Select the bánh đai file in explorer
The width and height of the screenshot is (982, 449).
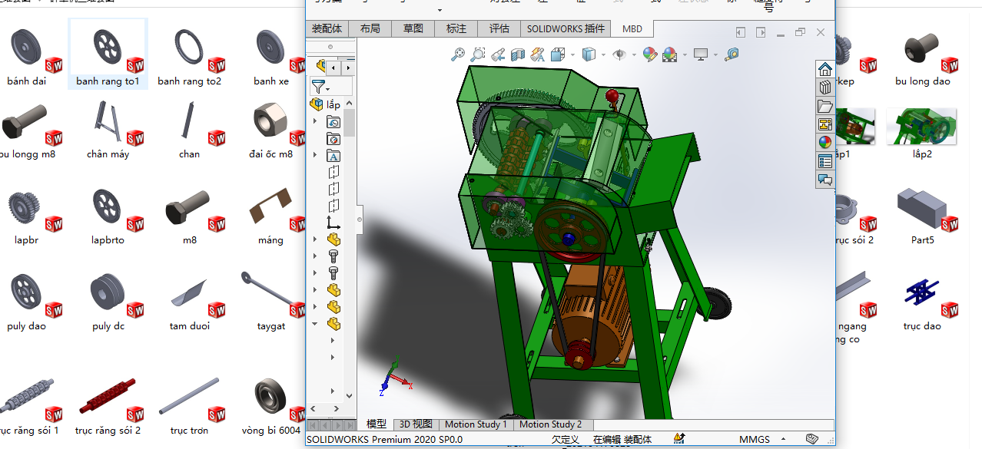point(27,58)
